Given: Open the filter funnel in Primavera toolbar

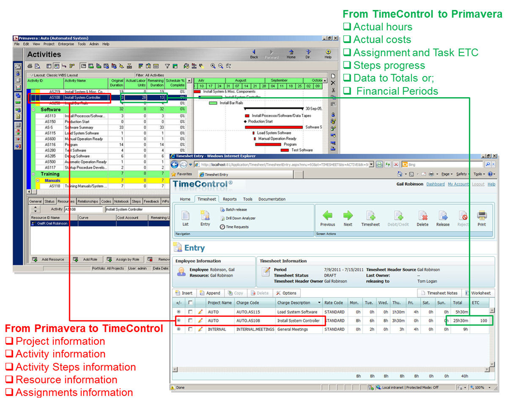Looking at the screenshot, I should click(x=167, y=66).
